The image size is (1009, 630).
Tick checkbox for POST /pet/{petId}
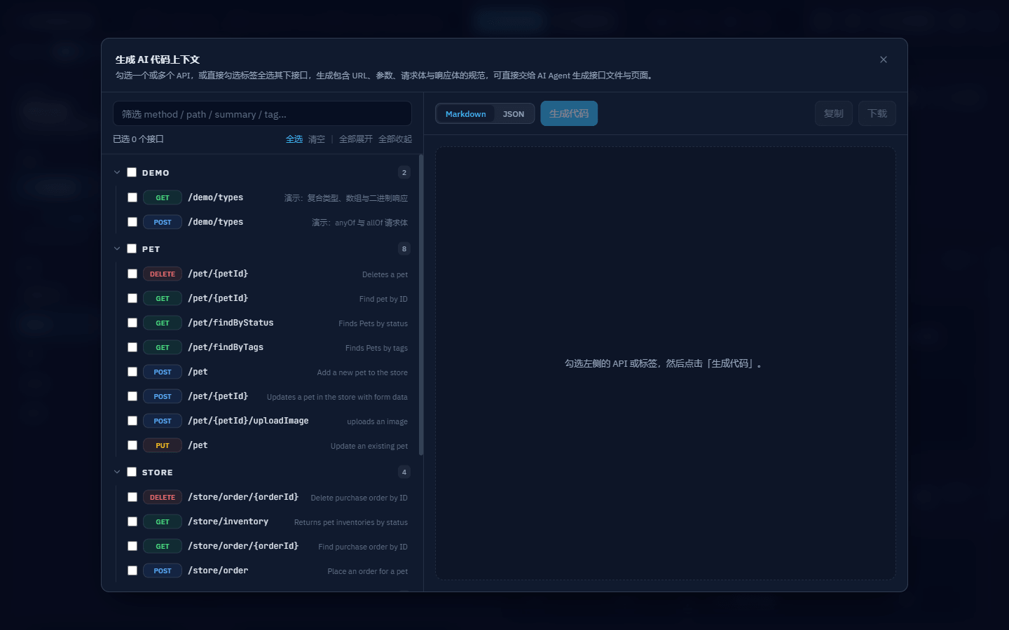click(132, 396)
